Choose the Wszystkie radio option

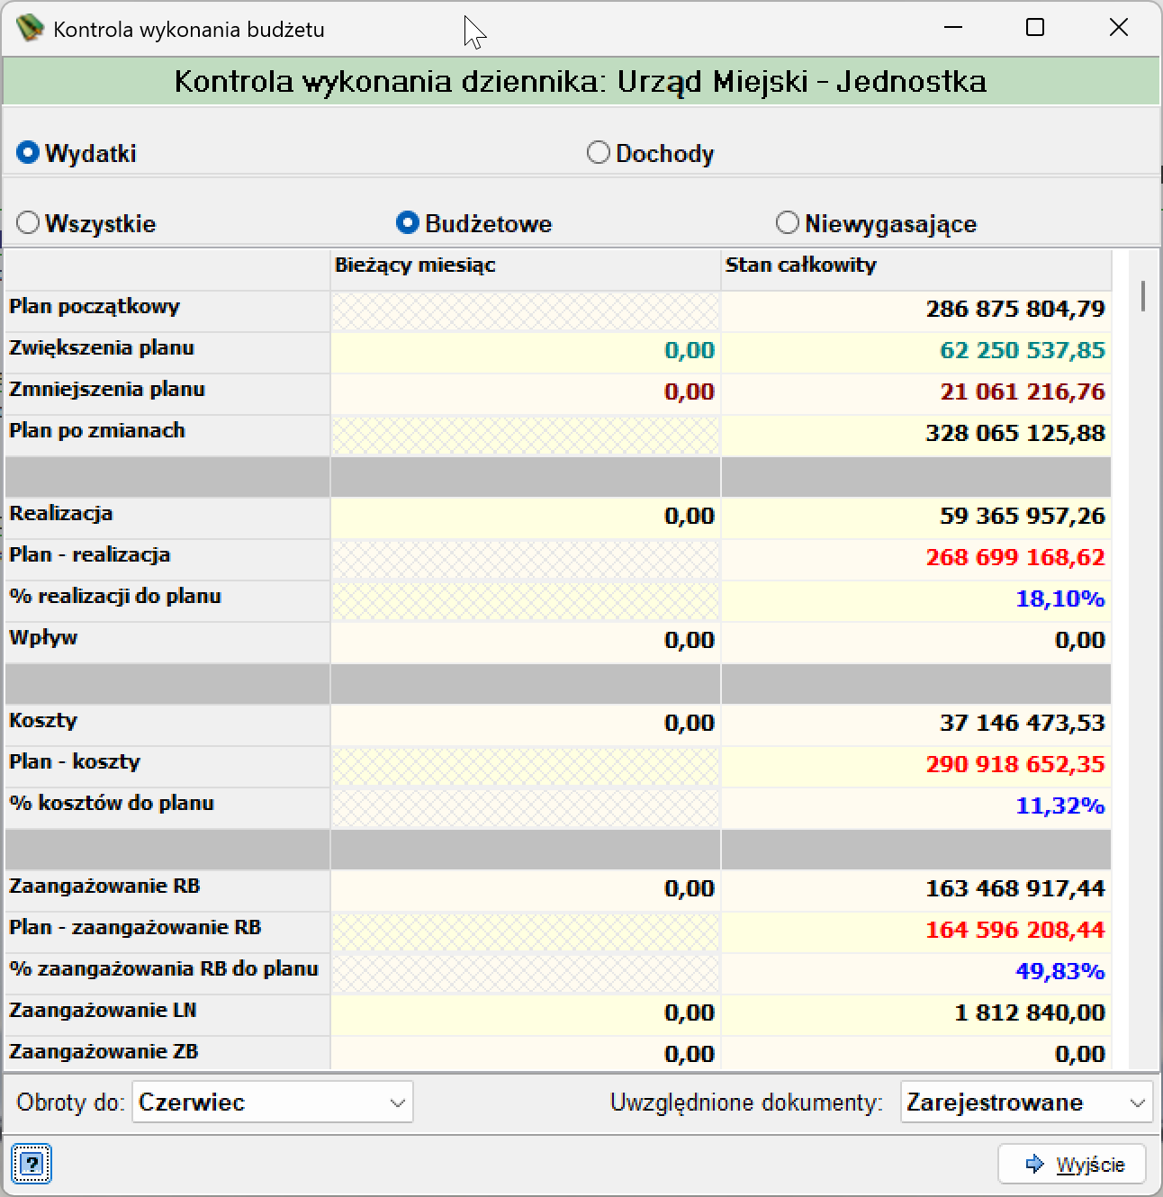tap(28, 222)
